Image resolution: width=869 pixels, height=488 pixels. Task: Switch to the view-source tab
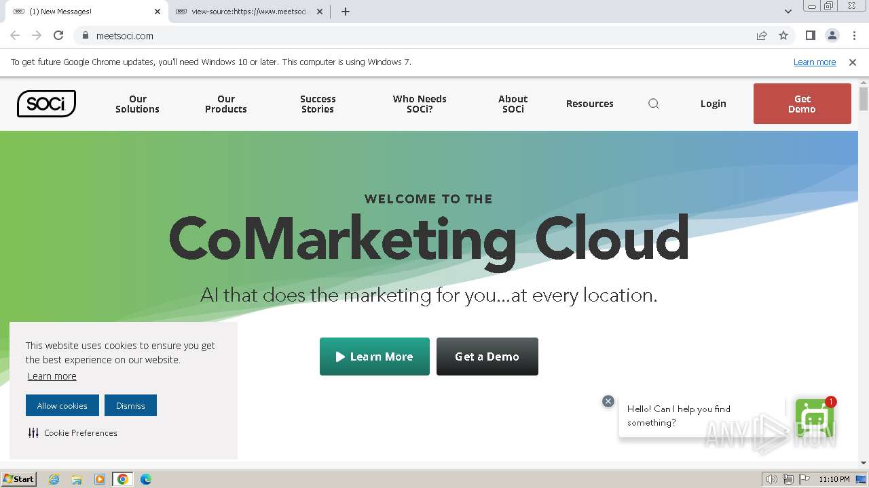point(244,12)
